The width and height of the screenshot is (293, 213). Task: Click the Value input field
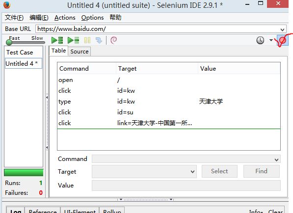pos(186,186)
